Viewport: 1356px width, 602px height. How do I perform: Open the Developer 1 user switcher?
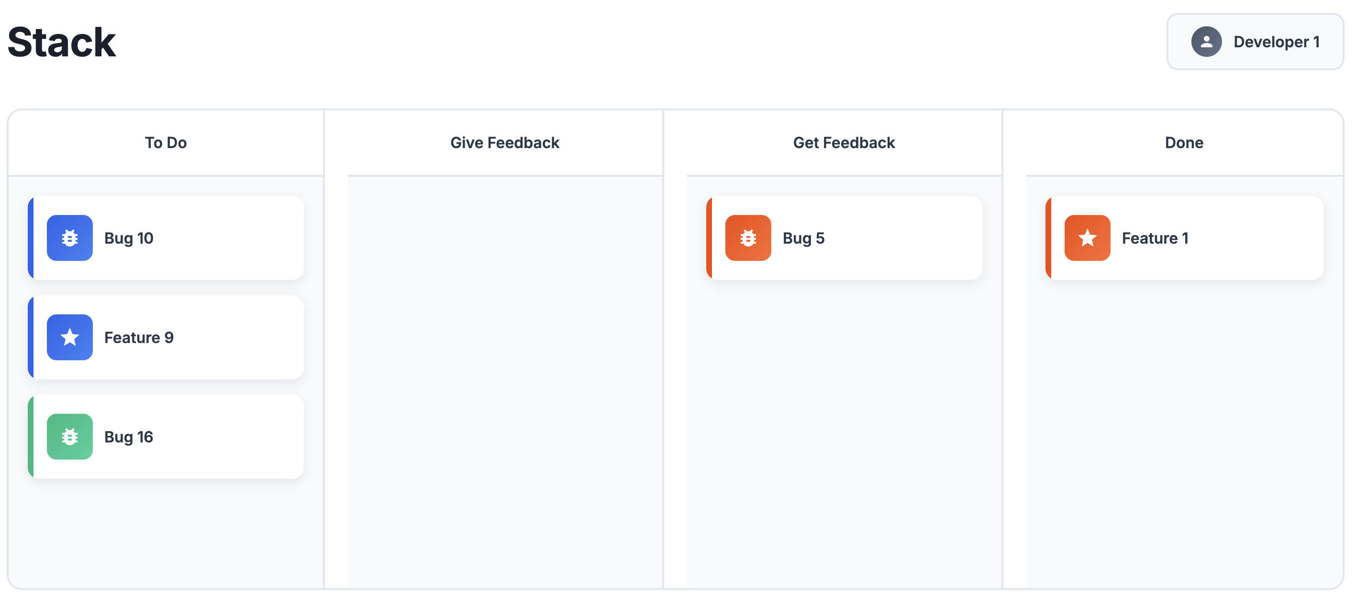pos(1255,42)
